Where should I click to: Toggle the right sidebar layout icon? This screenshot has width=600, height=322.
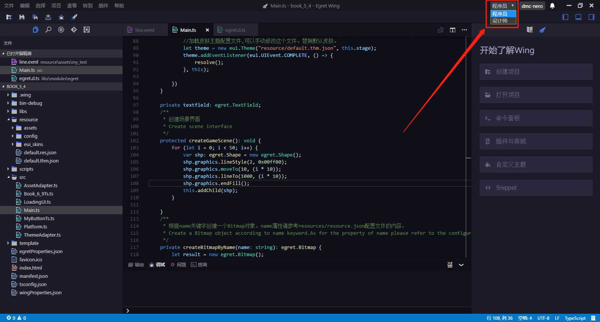coord(591,17)
